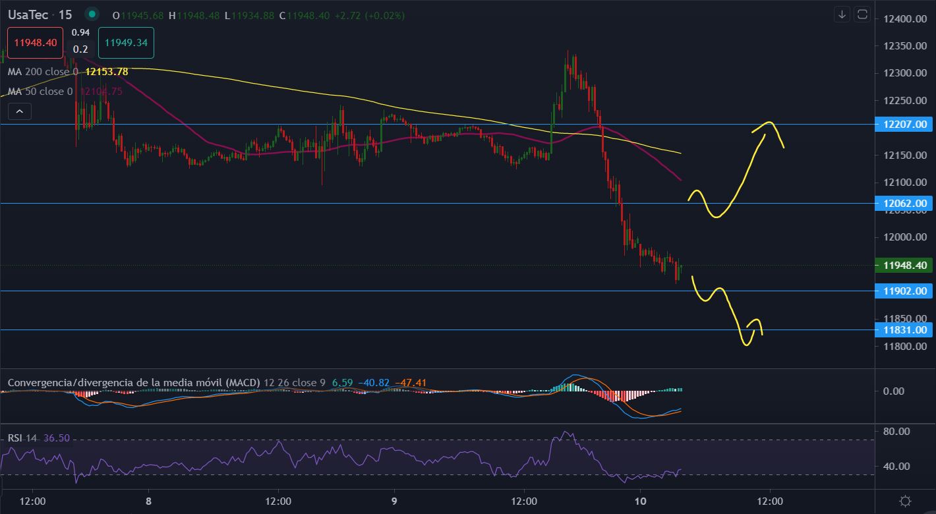Select the MA 200 close indicator legend
936x514 pixels.
[x=43, y=71]
